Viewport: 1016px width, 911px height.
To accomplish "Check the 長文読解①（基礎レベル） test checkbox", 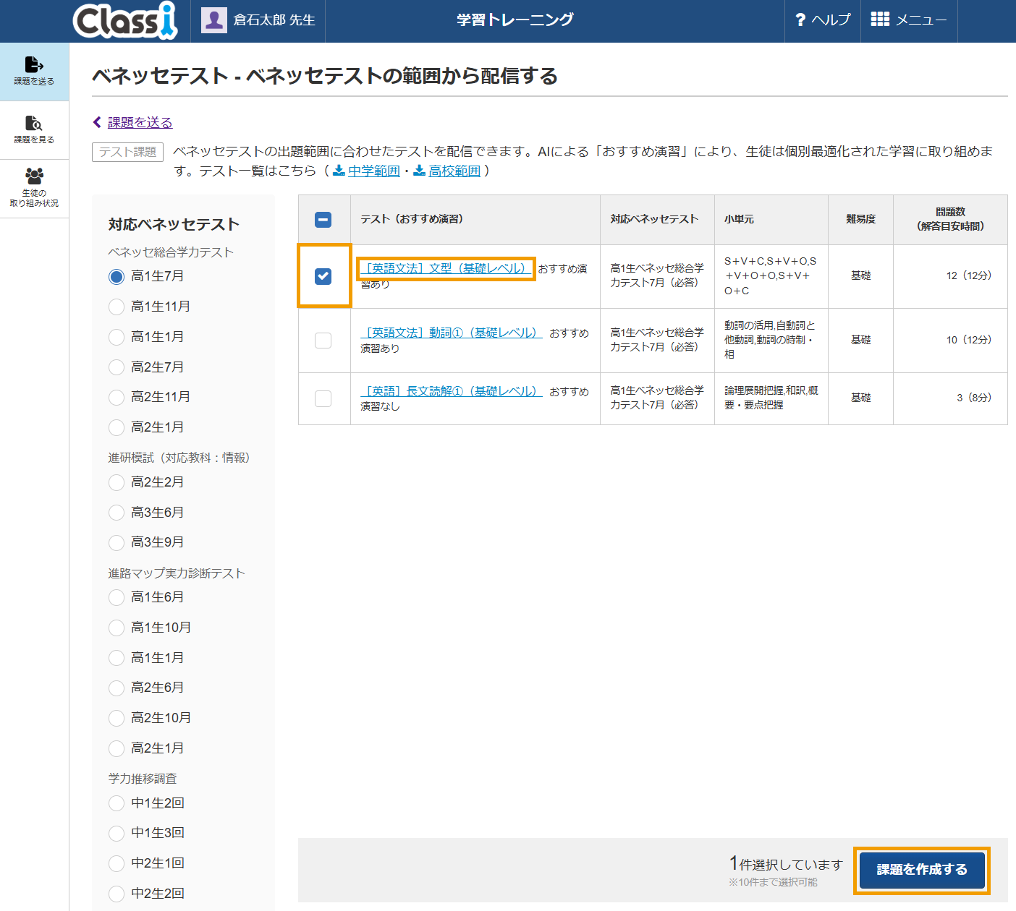I will 323,398.
